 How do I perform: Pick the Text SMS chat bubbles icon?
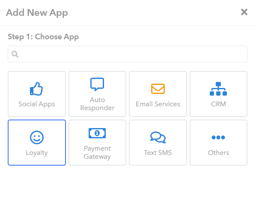[158, 137]
